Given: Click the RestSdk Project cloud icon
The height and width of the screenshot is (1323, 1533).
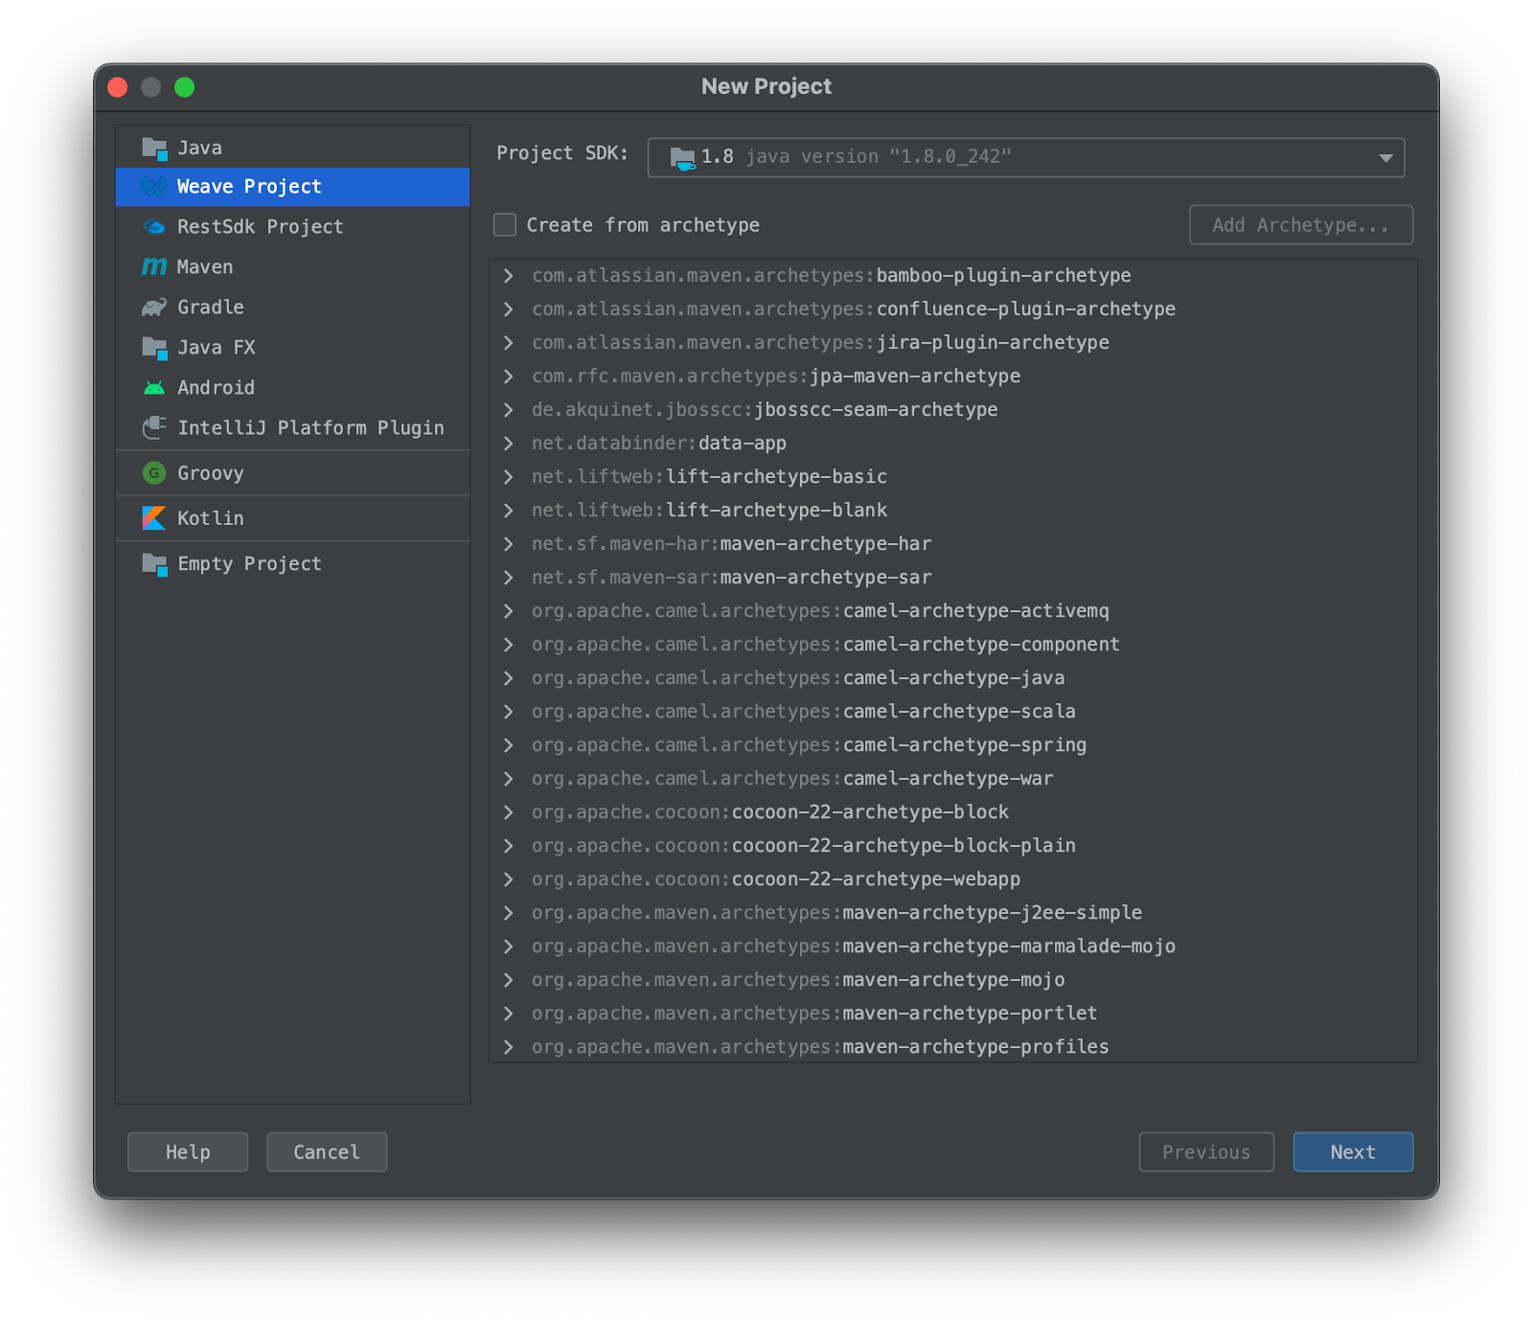Looking at the screenshot, I should click(154, 227).
